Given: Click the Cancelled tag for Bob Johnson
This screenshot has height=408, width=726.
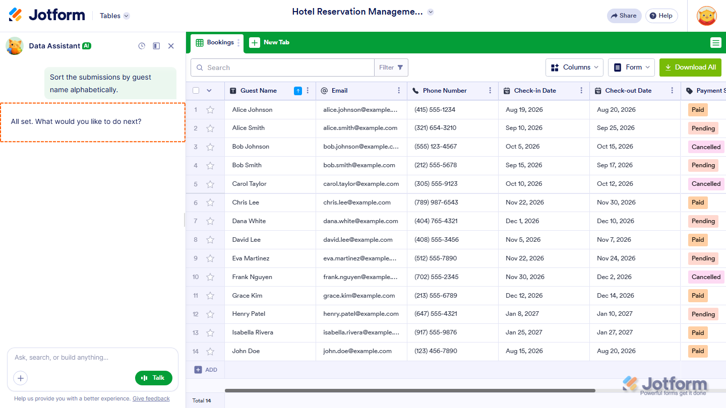Looking at the screenshot, I should (x=706, y=147).
